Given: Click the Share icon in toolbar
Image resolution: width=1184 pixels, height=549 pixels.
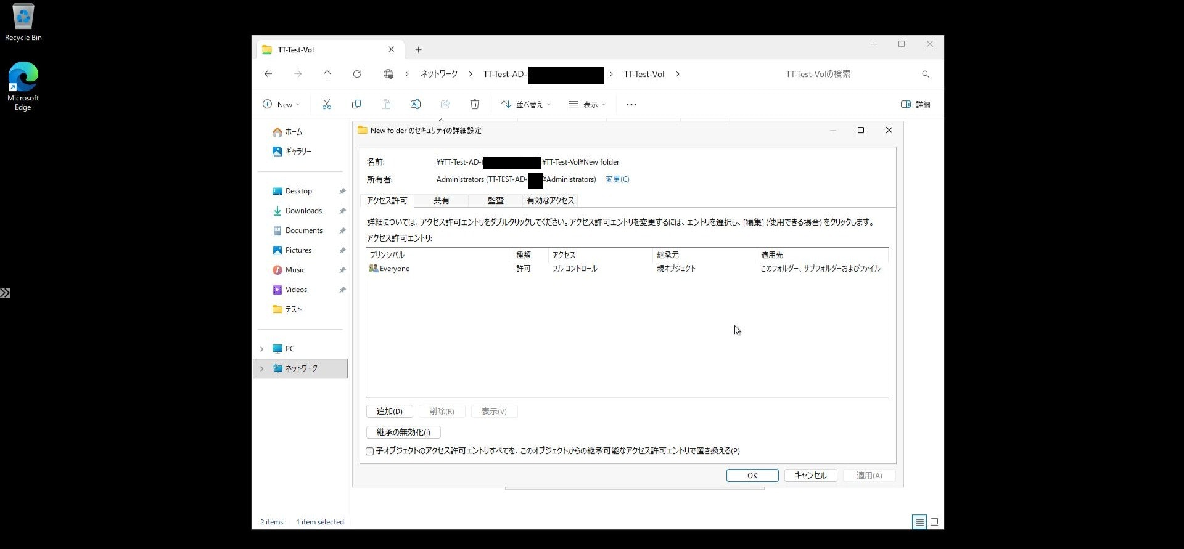Looking at the screenshot, I should (445, 104).
